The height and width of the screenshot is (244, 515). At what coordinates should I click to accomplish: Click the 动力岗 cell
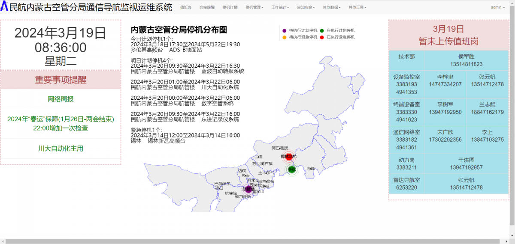click(x=406, y=164)
